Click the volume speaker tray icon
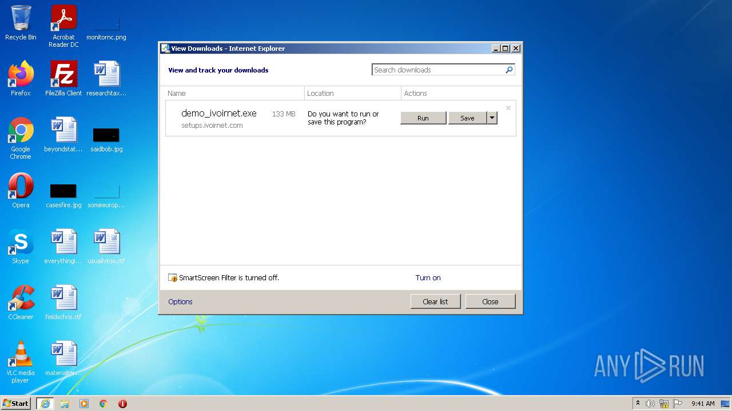Screen dimensions: 732x411 [x=650, y=404]
